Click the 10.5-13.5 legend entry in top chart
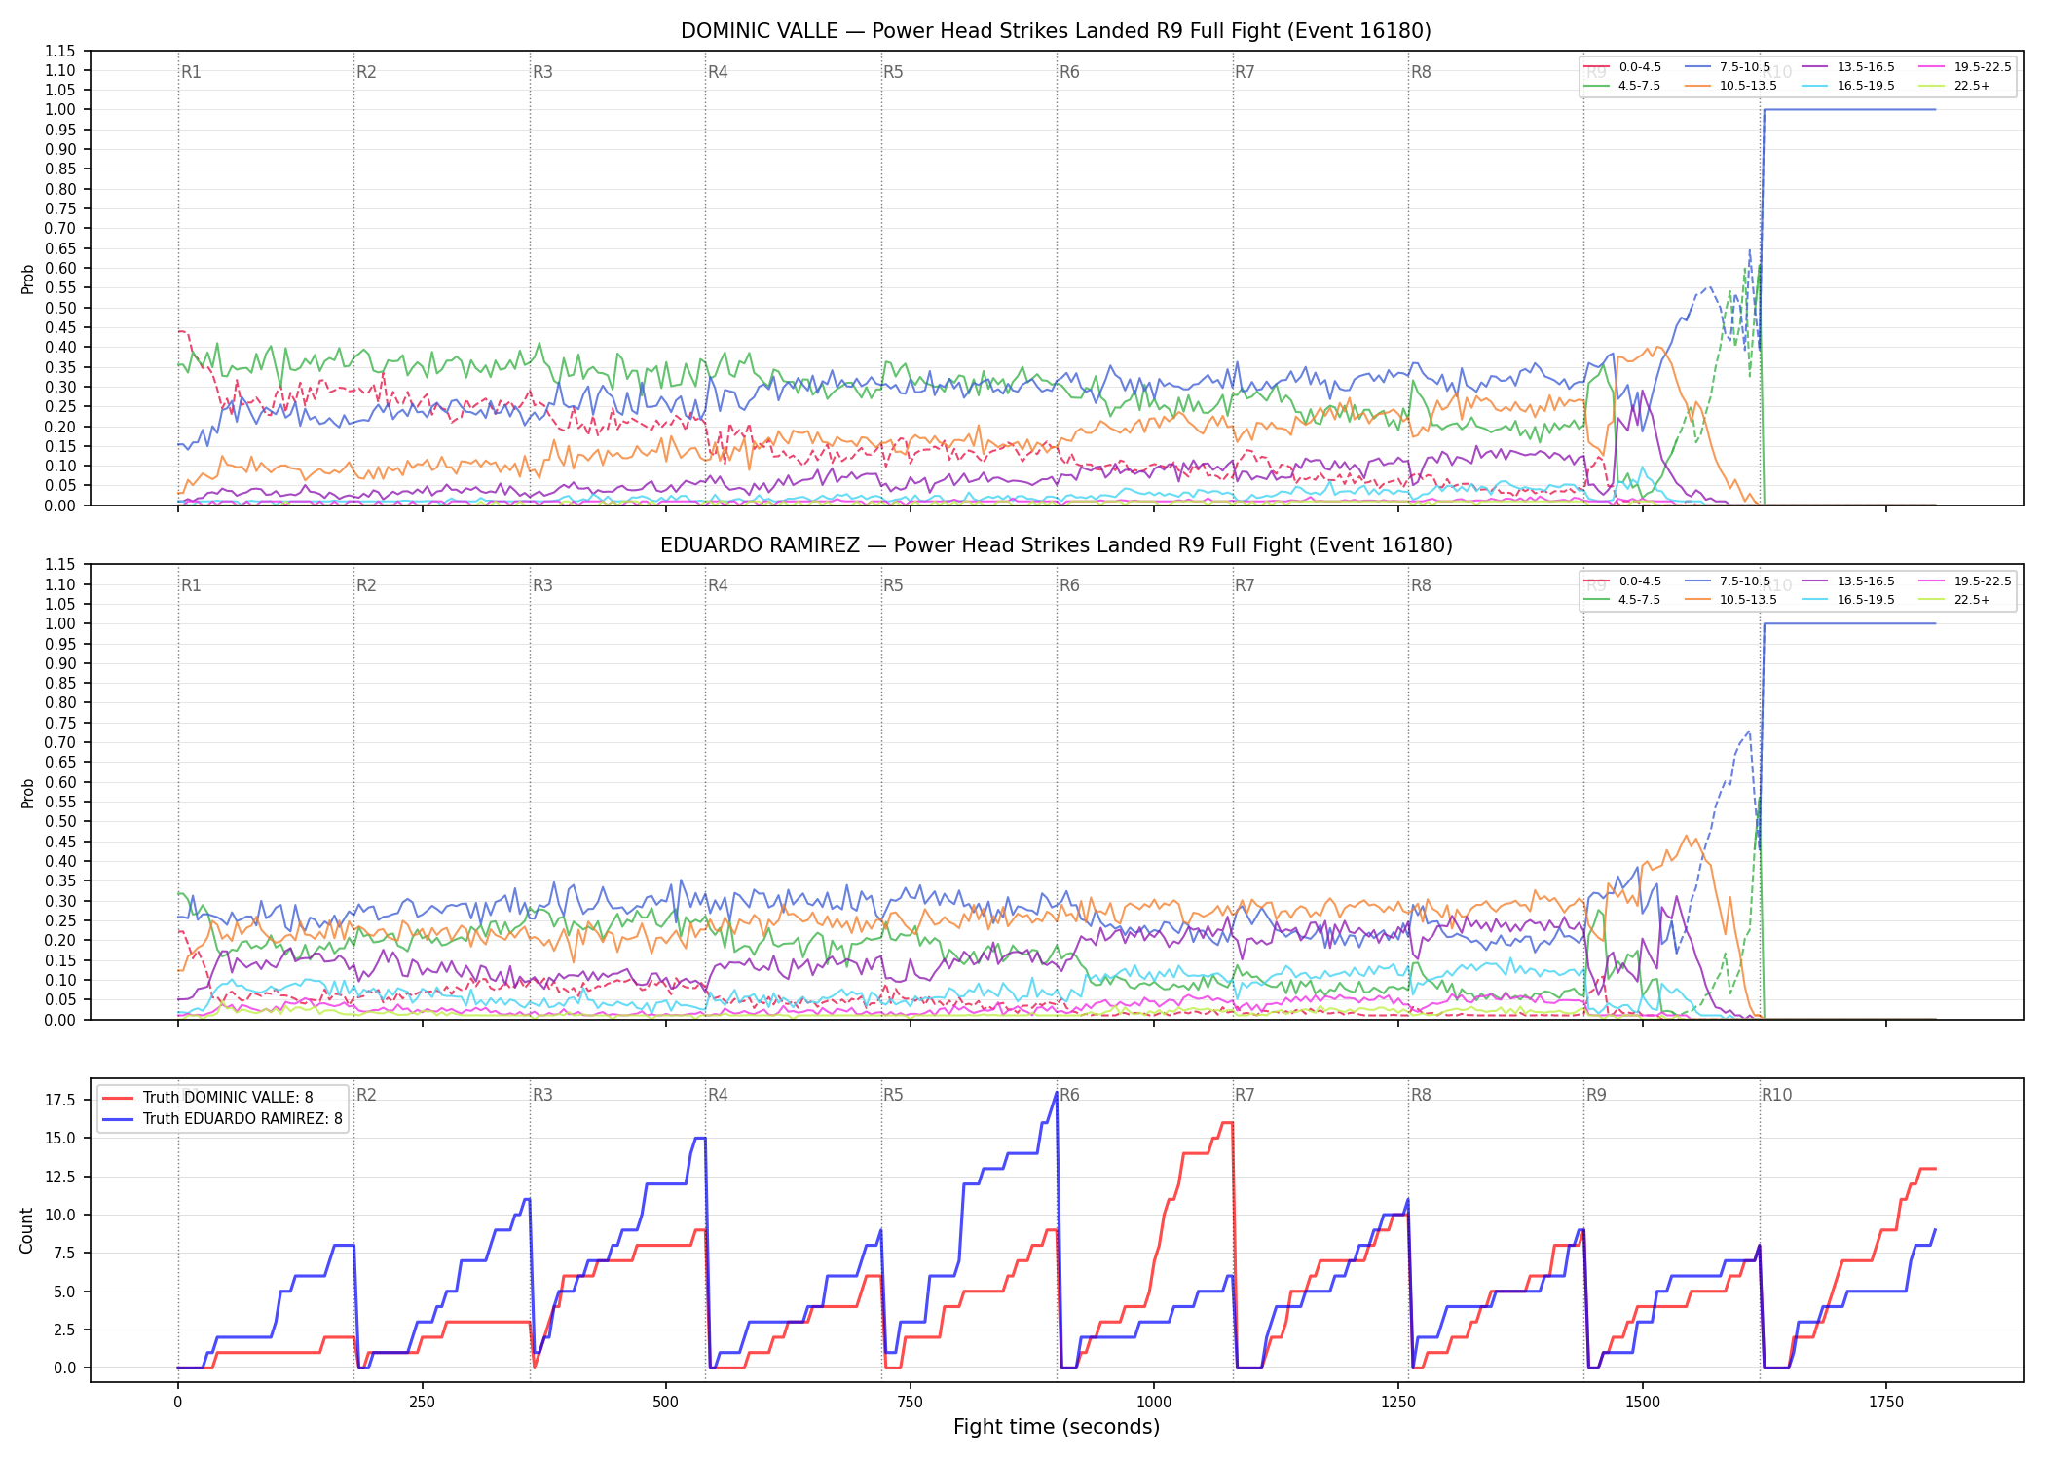 coord(1731,86)
